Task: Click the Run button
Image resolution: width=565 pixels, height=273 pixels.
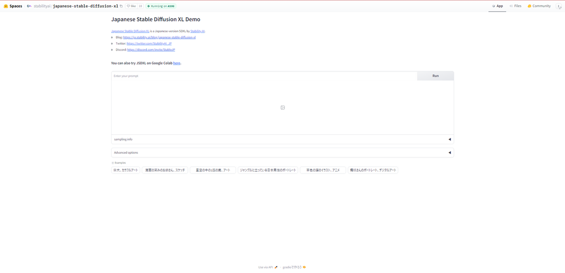Action: pyautogui.click(x=436, y=76)
